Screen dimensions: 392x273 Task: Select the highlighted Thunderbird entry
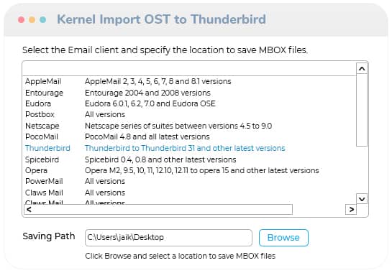189,148
